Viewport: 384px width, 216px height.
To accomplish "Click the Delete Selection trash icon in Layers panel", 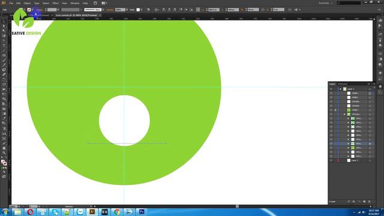I will coord(370,202).
